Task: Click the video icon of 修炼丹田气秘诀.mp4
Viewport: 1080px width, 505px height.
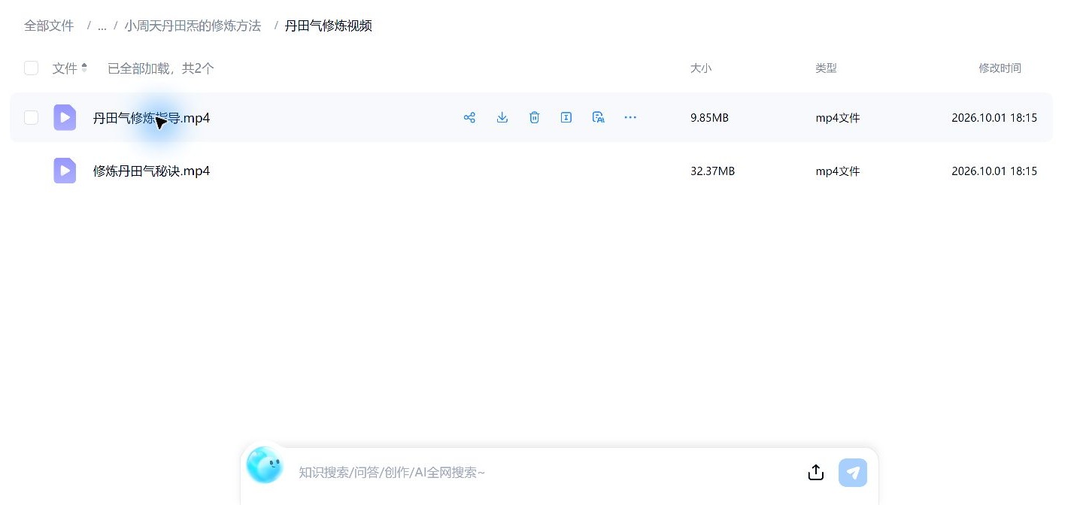Action: (x=65, y=171)
